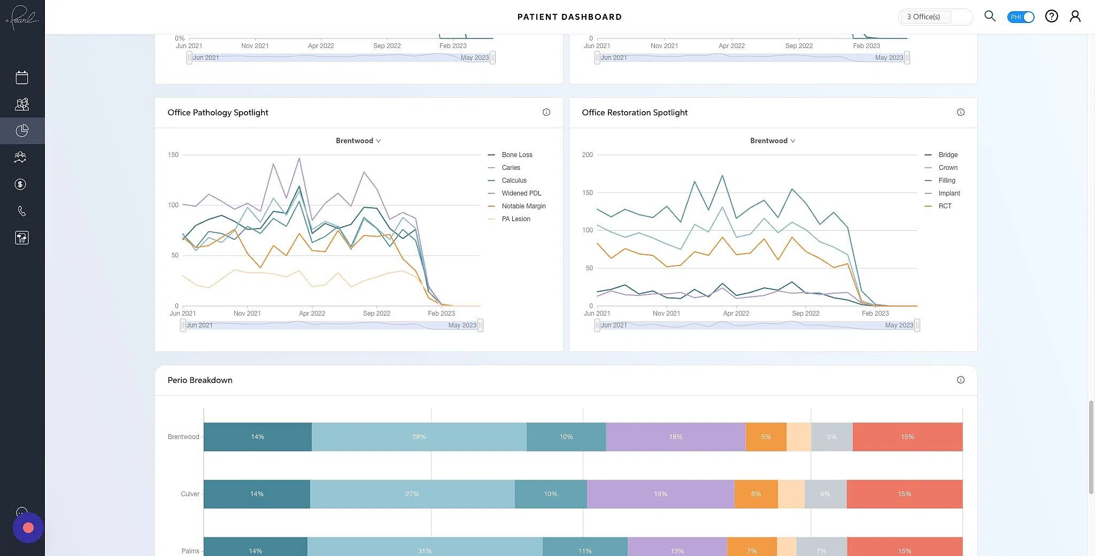1095x556 pixels.
Task: Open help via the question mark icon
Action: click(x=1051, y=16)
